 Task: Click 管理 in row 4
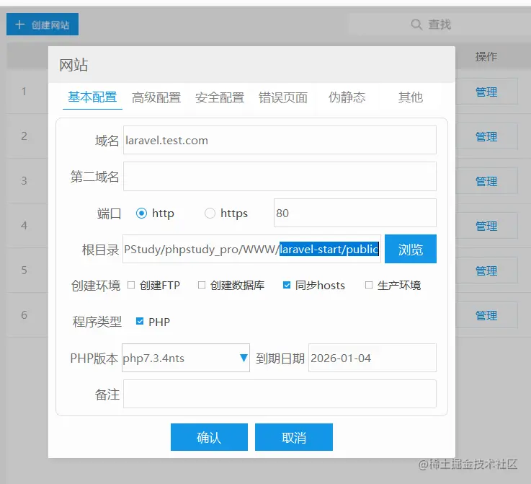(486, 226)
